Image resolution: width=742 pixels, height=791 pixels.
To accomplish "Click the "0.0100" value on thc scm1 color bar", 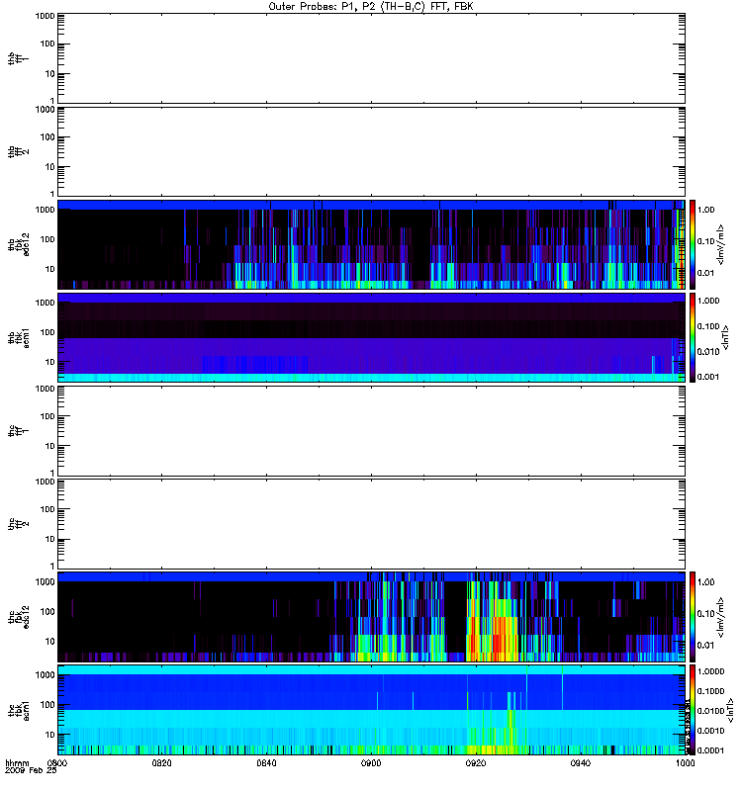I will coord(710,711).
